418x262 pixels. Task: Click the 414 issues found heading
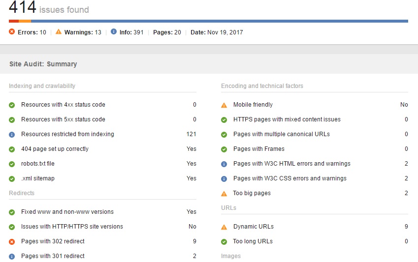tap(49, 7)
